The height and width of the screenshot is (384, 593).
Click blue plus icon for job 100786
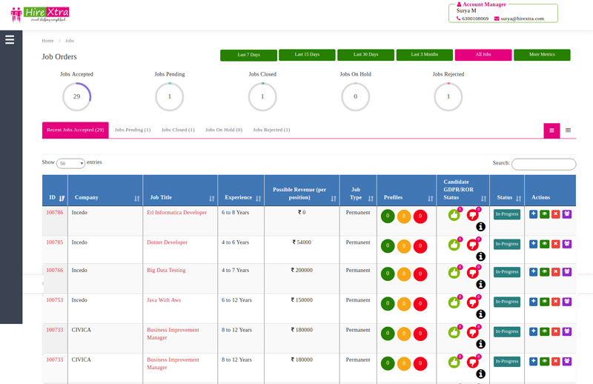coord(533,214)
